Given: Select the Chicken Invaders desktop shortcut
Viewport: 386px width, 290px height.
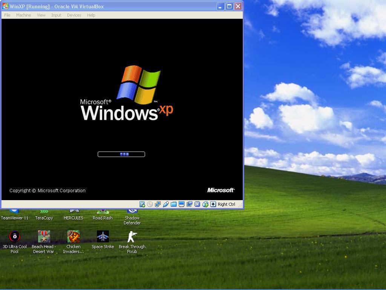Looking at the screenshot, I should [x=73, y=237].
